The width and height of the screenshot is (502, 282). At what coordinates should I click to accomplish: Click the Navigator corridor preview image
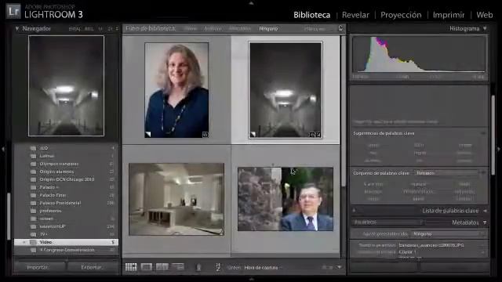pyautogui.click(x=66, y=85)
